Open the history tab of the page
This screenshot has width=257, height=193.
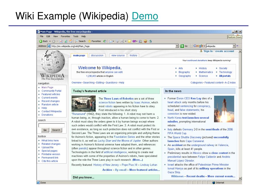134,56
